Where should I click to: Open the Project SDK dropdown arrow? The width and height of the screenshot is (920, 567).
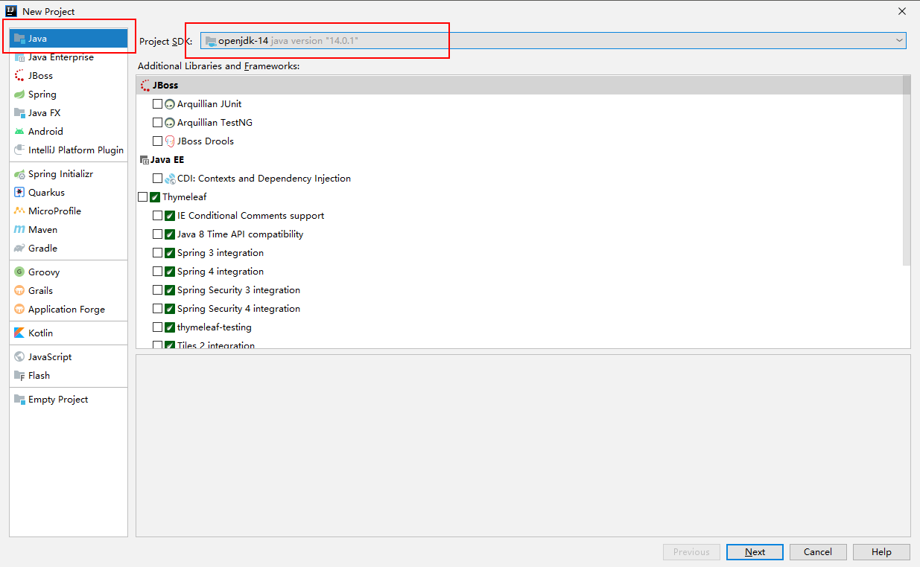coord(899,40)
